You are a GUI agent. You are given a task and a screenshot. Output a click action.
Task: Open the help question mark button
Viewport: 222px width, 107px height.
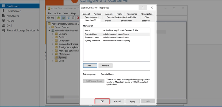143,8
